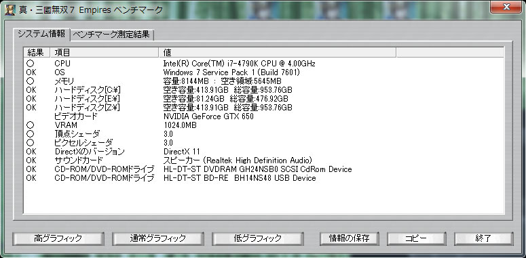Select the ハードディスク[E:¥] row
Screen dimensions: 526x258
pyautogui.click(x=263, y=99)
